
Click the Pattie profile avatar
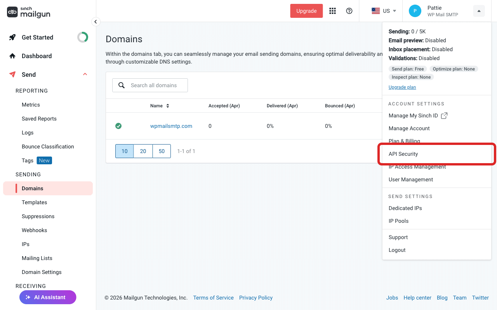pyautogui.click(x=415, y=11)
